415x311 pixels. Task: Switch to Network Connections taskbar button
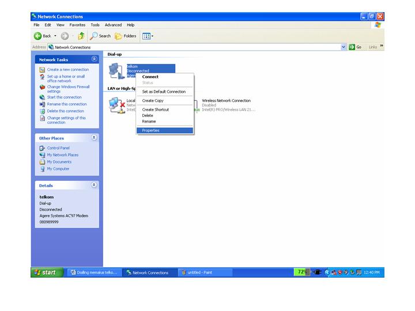click(149, 272)
